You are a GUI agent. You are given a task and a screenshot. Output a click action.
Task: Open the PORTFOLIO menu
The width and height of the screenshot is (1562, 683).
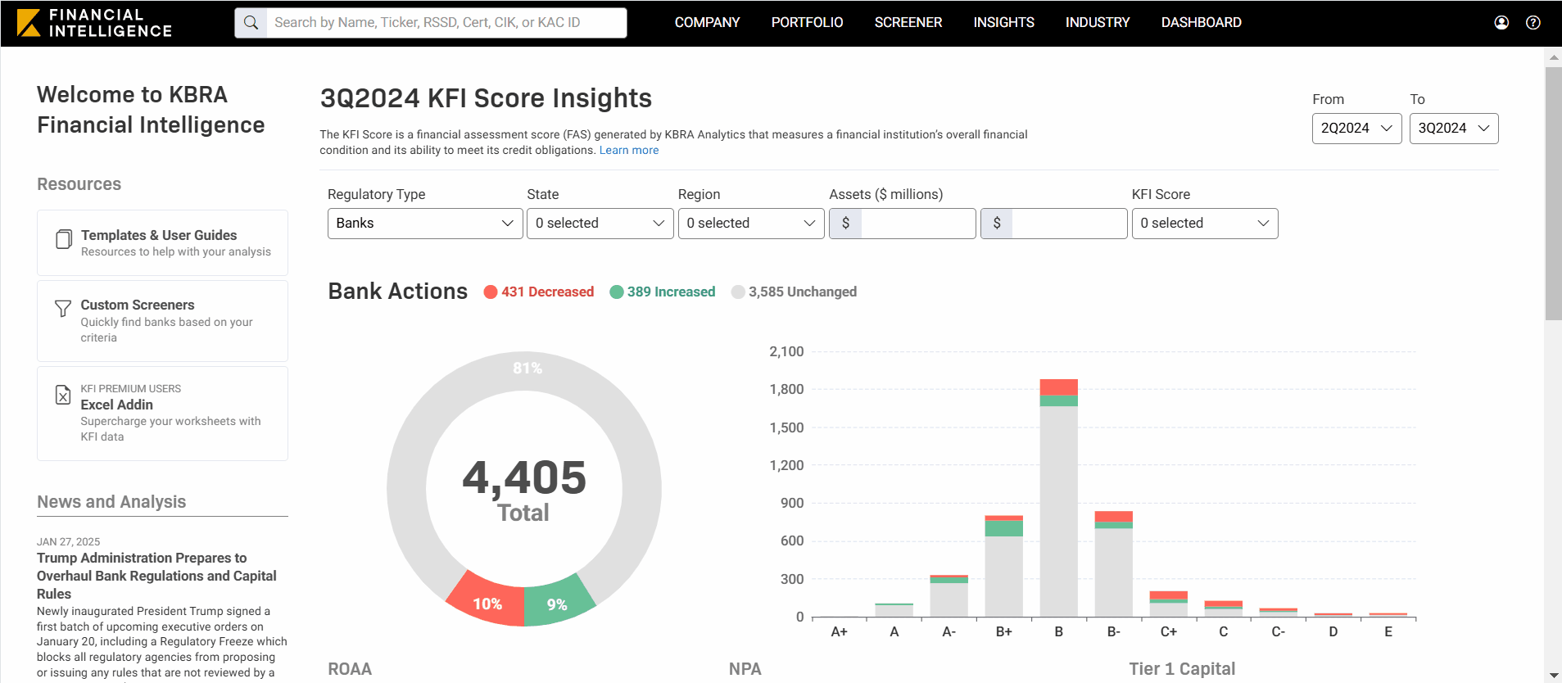point(807,23)
